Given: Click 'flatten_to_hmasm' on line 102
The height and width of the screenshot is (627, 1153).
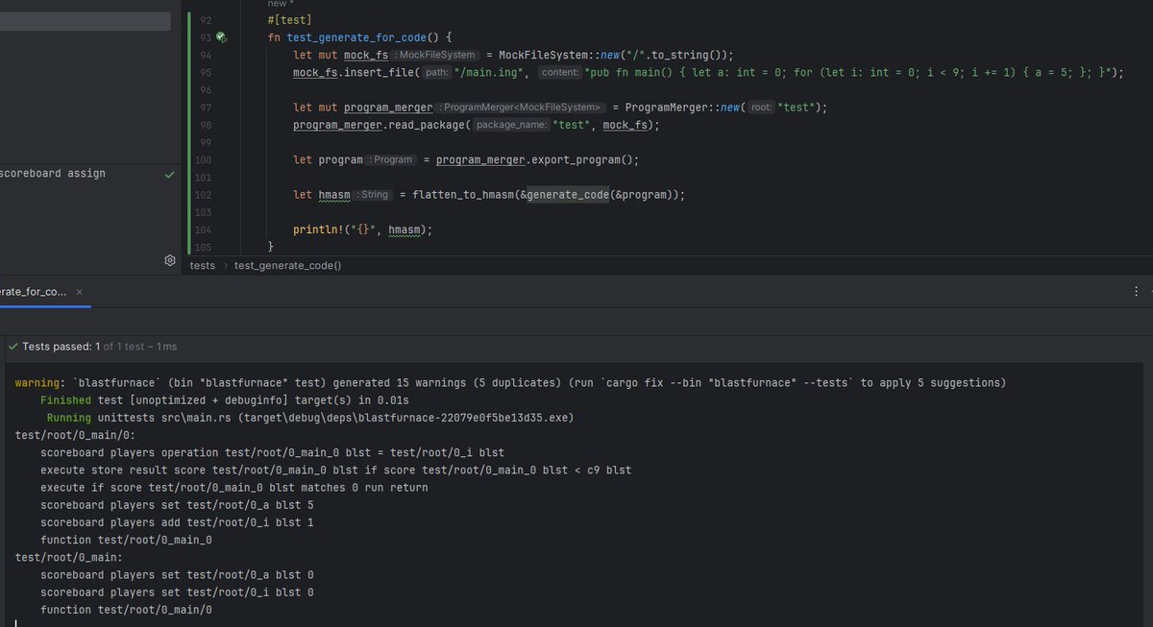Looking at the screenshot, I should (463, 195).
